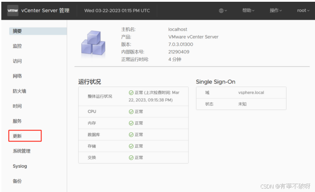Click the date and time in header

tap(117, 11)
